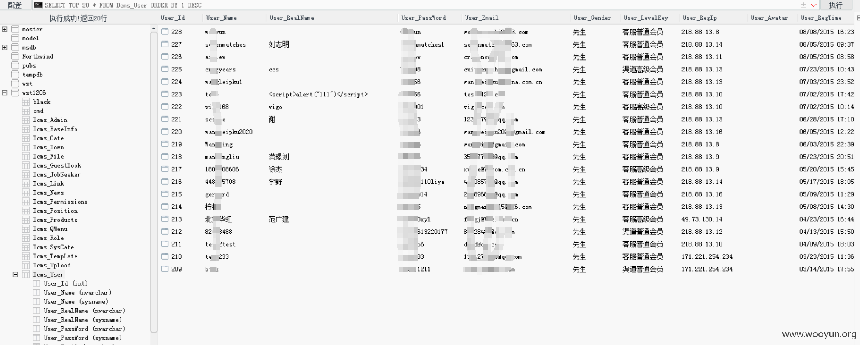
Task: Click the database icon for Northwind
Action: 15,56
